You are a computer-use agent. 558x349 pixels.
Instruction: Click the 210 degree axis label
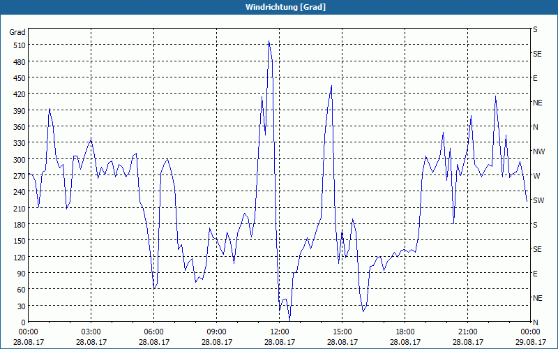coord(19,208)
